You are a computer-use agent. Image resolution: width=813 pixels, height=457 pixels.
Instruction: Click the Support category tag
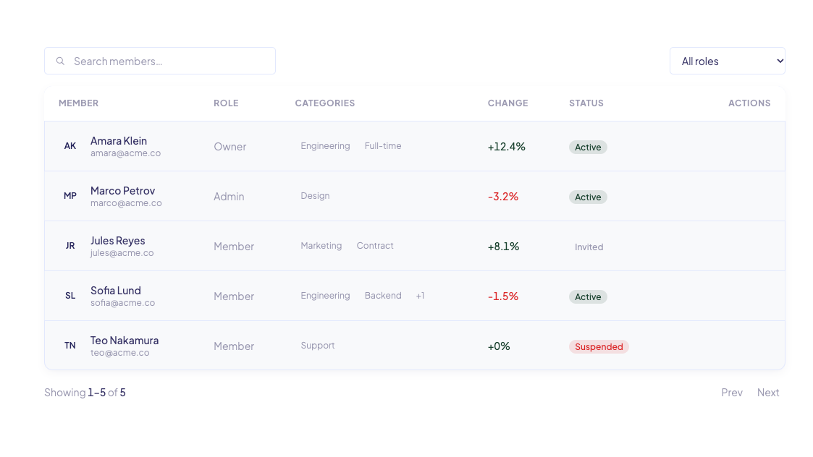(x=317, y=346)
